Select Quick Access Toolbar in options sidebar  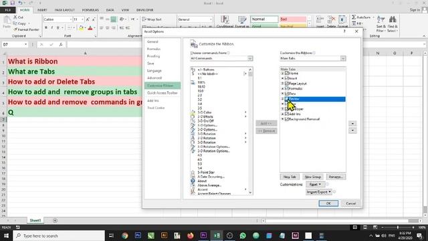[x=163, y=93]
